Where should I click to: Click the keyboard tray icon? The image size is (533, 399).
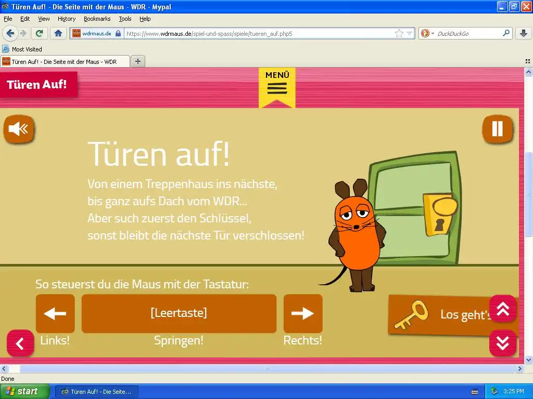click(x=475, y=392)
